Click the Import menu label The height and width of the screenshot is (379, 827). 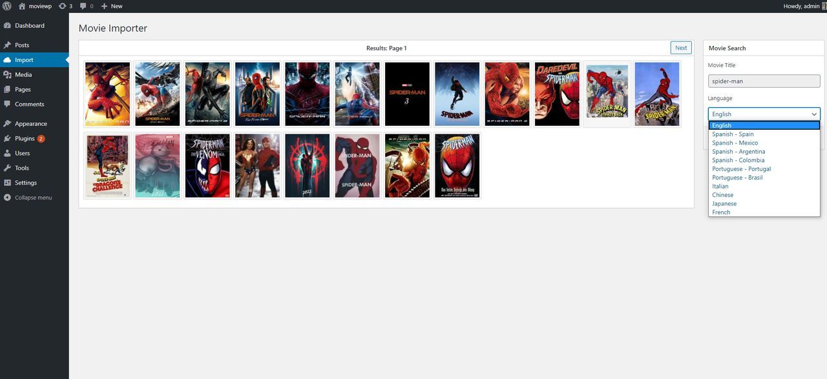24,60
